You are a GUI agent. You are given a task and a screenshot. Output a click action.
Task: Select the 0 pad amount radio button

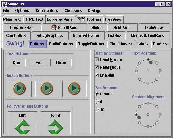pyautogui.click(x=97, y=102)
